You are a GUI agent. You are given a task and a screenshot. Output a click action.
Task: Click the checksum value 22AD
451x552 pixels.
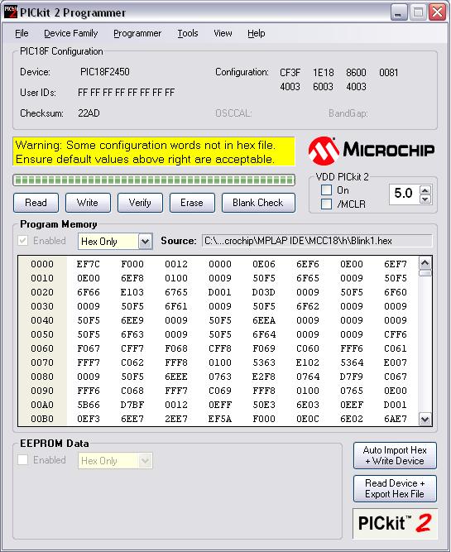89,113
